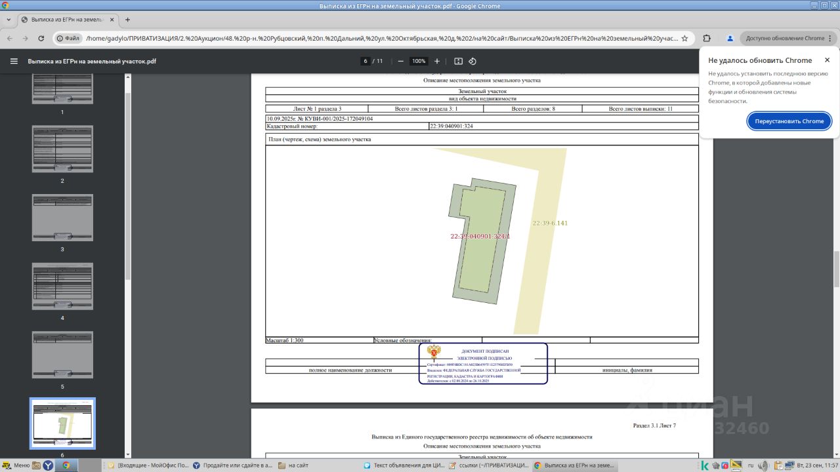This screenshot has height=472, width=840.
Task: Open the PDF sidebar menu toggle
Action: click(14, 61)
